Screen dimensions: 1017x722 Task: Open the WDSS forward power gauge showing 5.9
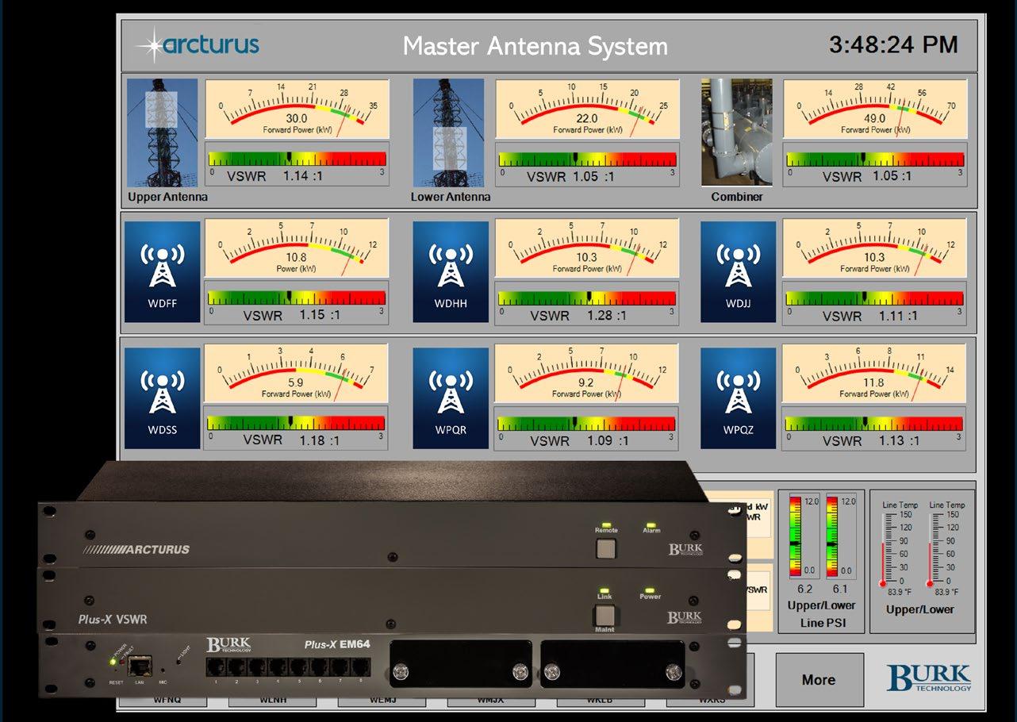296,374
